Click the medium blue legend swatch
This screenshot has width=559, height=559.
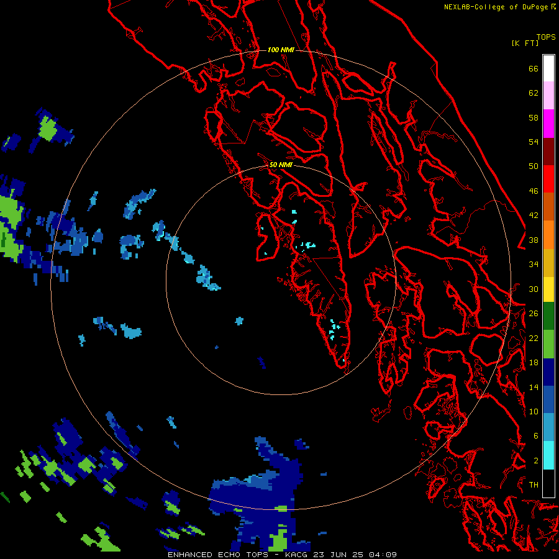[x=548, y=400]
